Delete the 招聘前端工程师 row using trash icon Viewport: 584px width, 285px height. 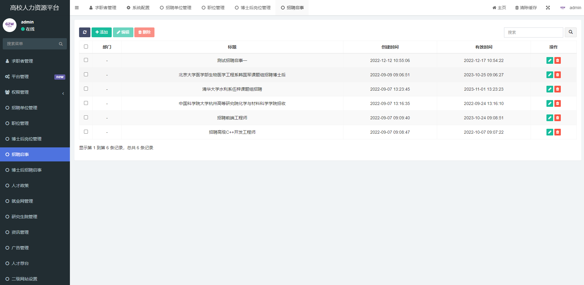point(557,118)
